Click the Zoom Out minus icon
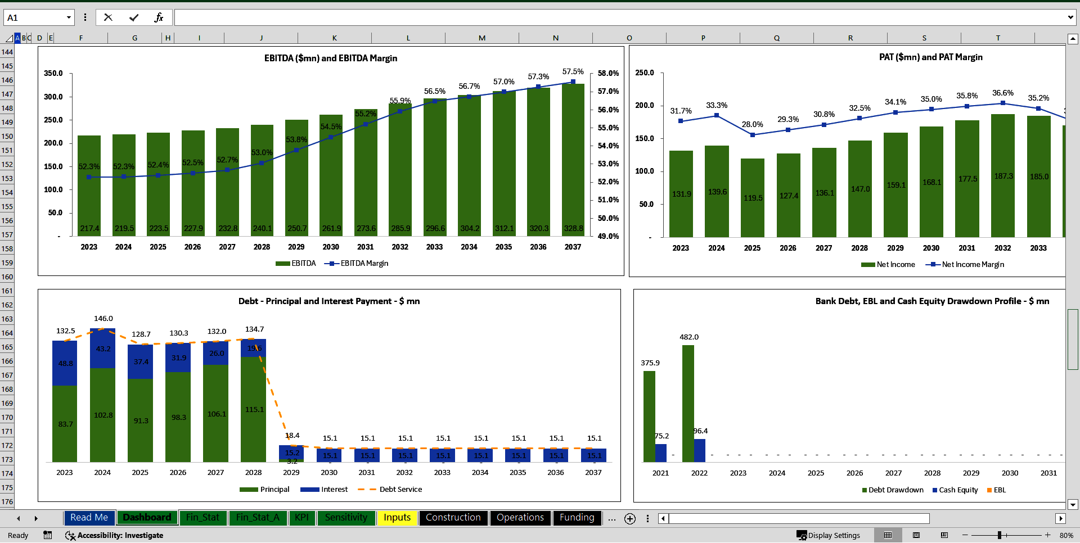The image size is (1080, 543). (x=964, y=535)
